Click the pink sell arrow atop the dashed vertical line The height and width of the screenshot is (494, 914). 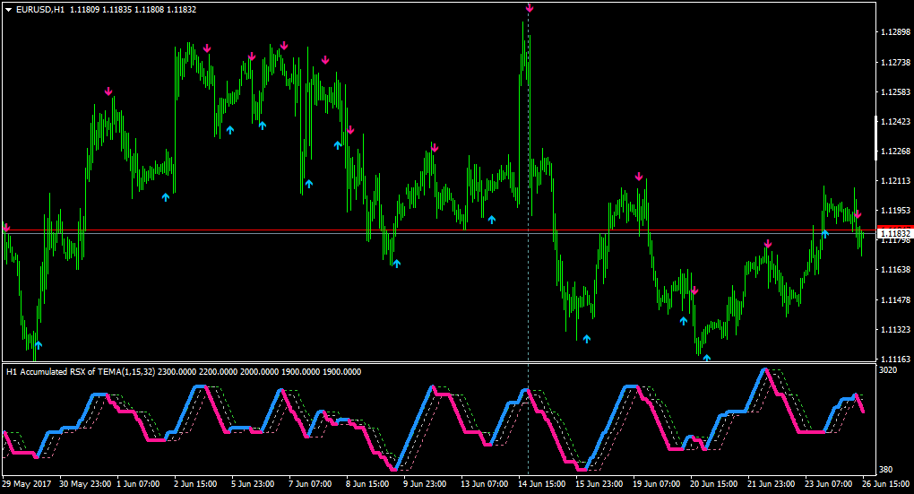(530, 8)
